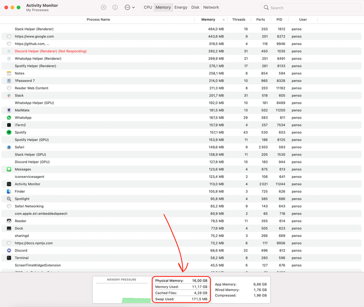This screenshot has width=364, height=307.
Task: Select the Notes app icon
Action: click(9, 73)
